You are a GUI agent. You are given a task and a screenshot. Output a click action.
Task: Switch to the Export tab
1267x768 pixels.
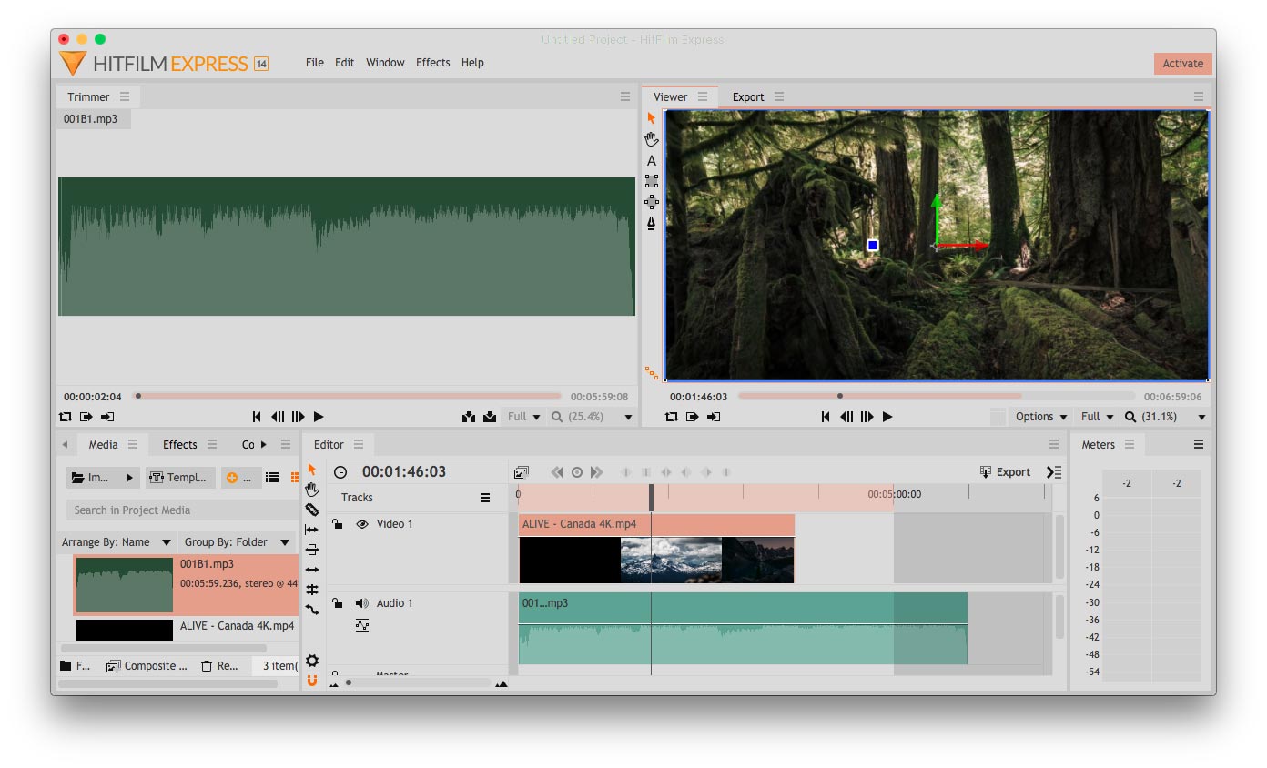[748, 97]
